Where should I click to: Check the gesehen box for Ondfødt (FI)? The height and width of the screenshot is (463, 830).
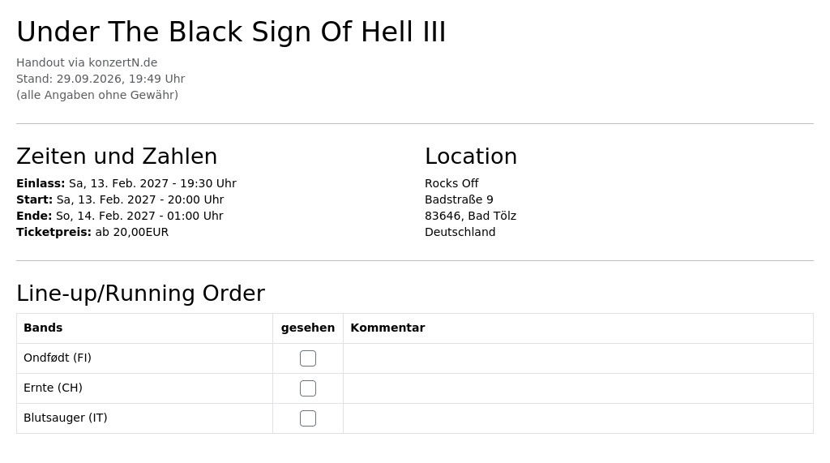(x=307, y=358)
